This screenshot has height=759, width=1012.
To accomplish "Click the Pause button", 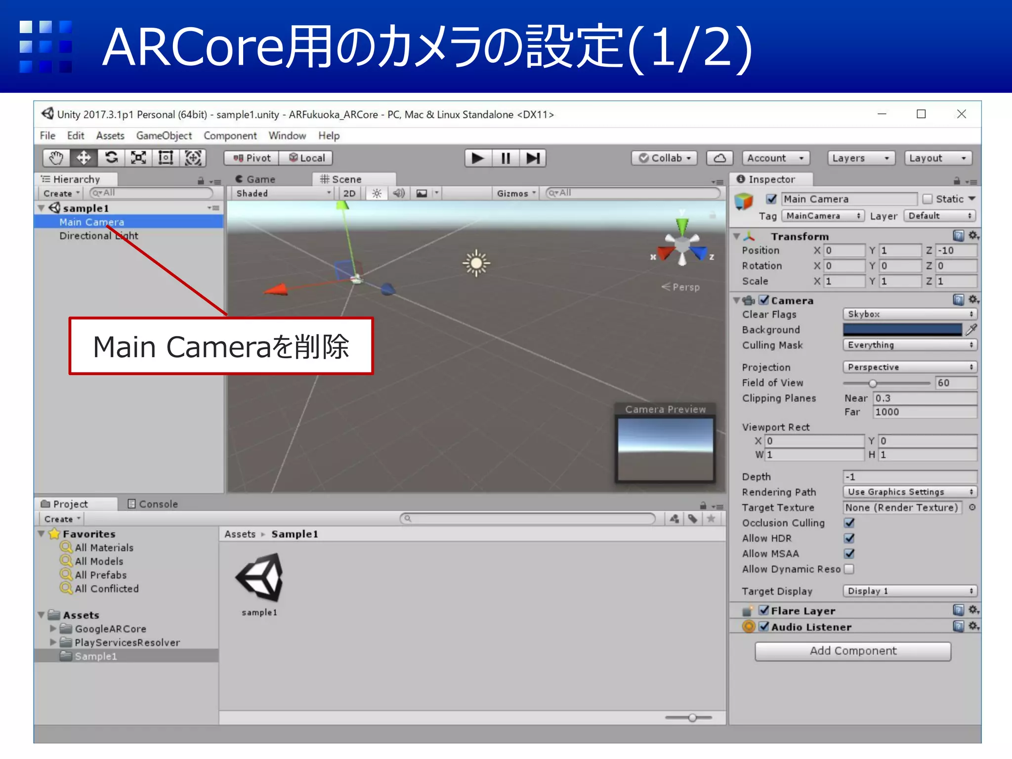I will pos(506,158).
